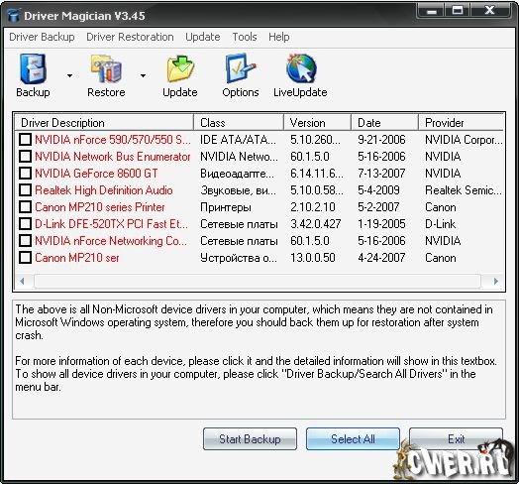Click version 3.42.0.427 cell
Viewport: 519px width, 484px height.
point(315,224)
